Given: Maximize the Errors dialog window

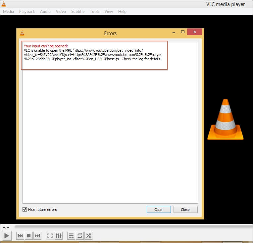Looking at the screenshot, I should (x=183, y=32).
